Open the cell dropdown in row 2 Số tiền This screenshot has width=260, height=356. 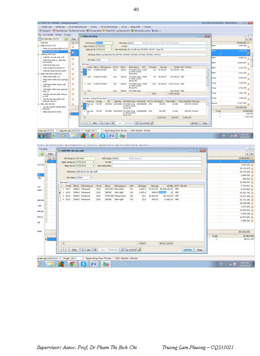coord(172,192)
